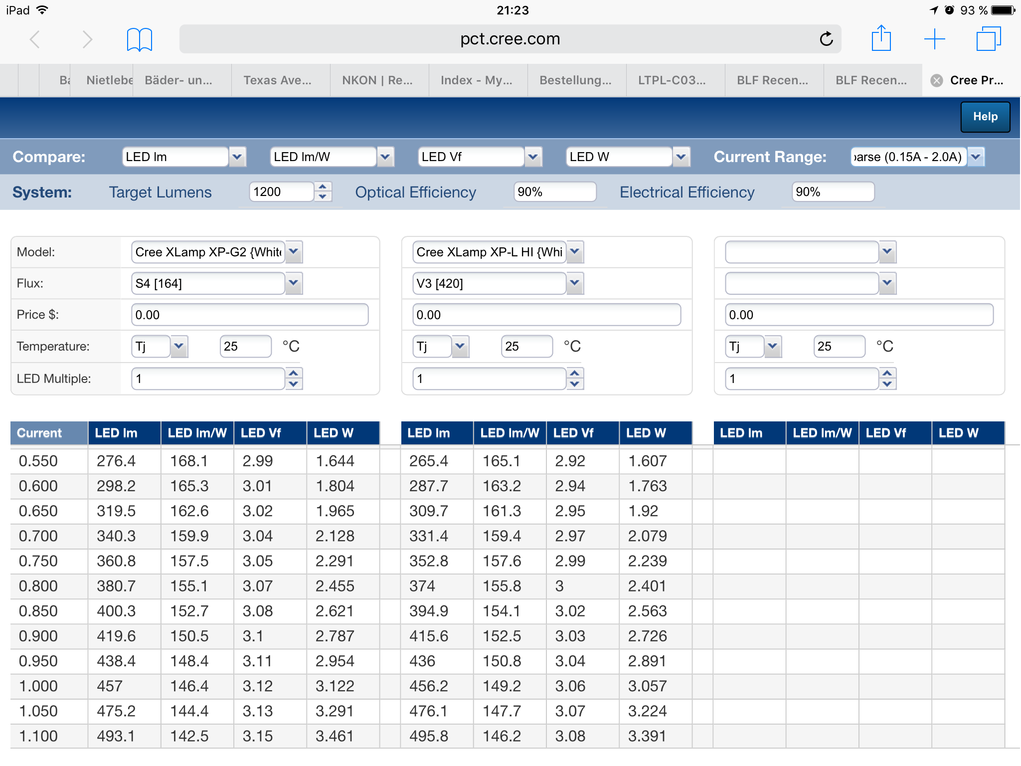Decrease second LED Multiple with down arrow
The height and width of the screenshot is (766, 1021).
click(x=575, y=384)
